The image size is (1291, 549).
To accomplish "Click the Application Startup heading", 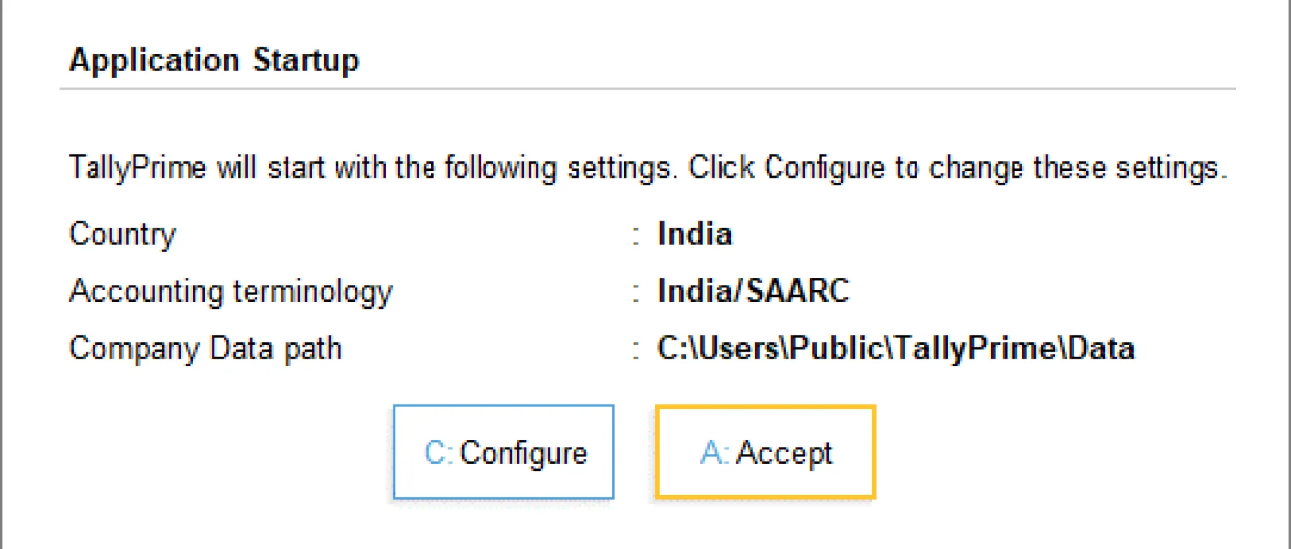I will [x=214, y=61].
